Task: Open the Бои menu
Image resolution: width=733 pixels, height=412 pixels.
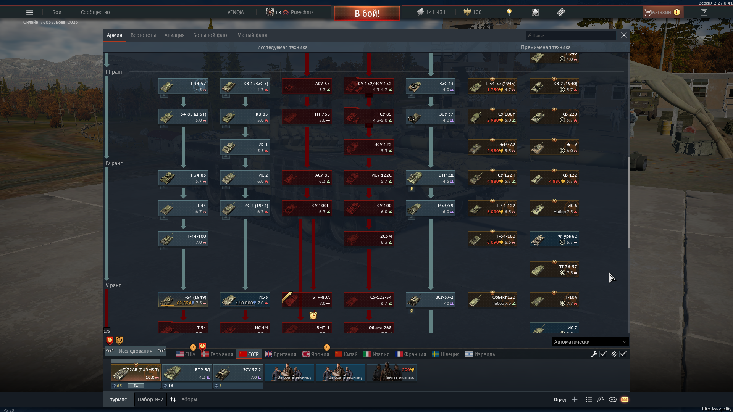Action: click(57, 12)
